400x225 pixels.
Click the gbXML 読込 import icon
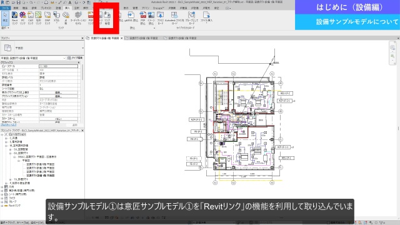131,17
